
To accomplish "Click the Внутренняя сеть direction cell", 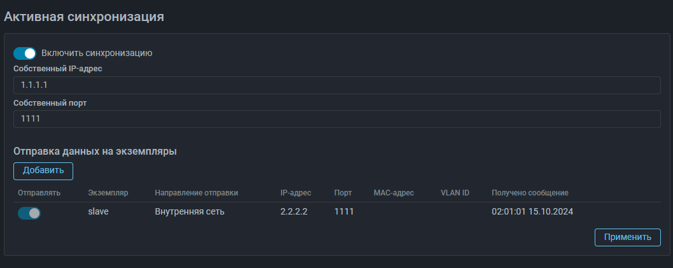I will (189, 212).
